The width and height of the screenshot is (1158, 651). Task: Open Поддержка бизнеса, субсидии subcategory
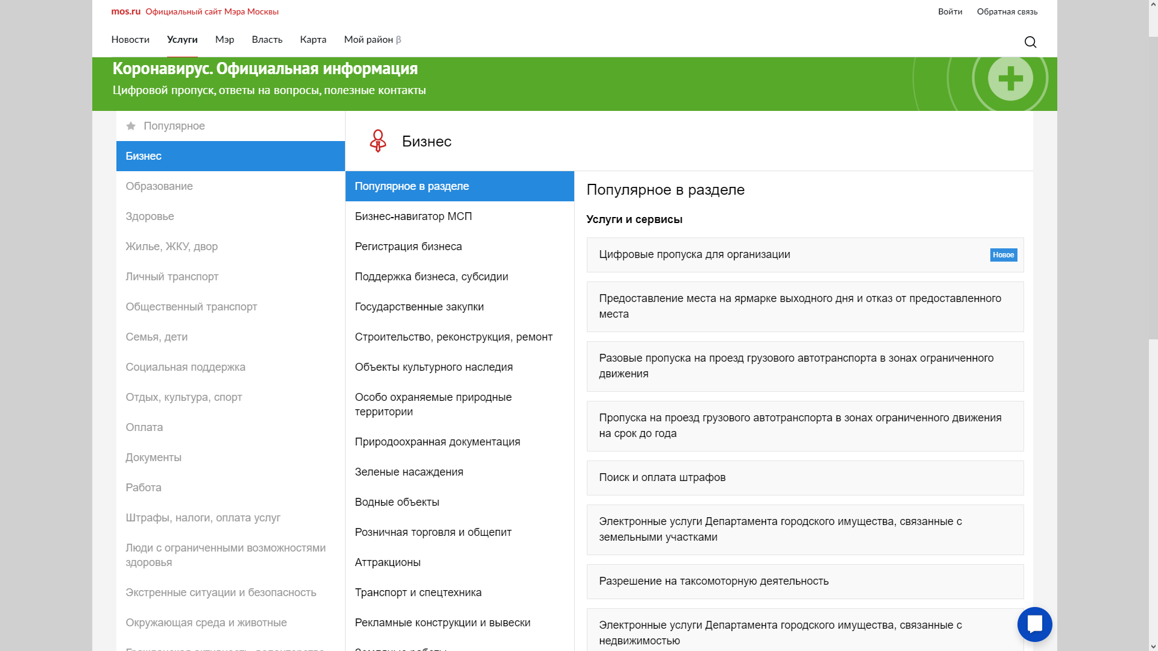[460, 277]
